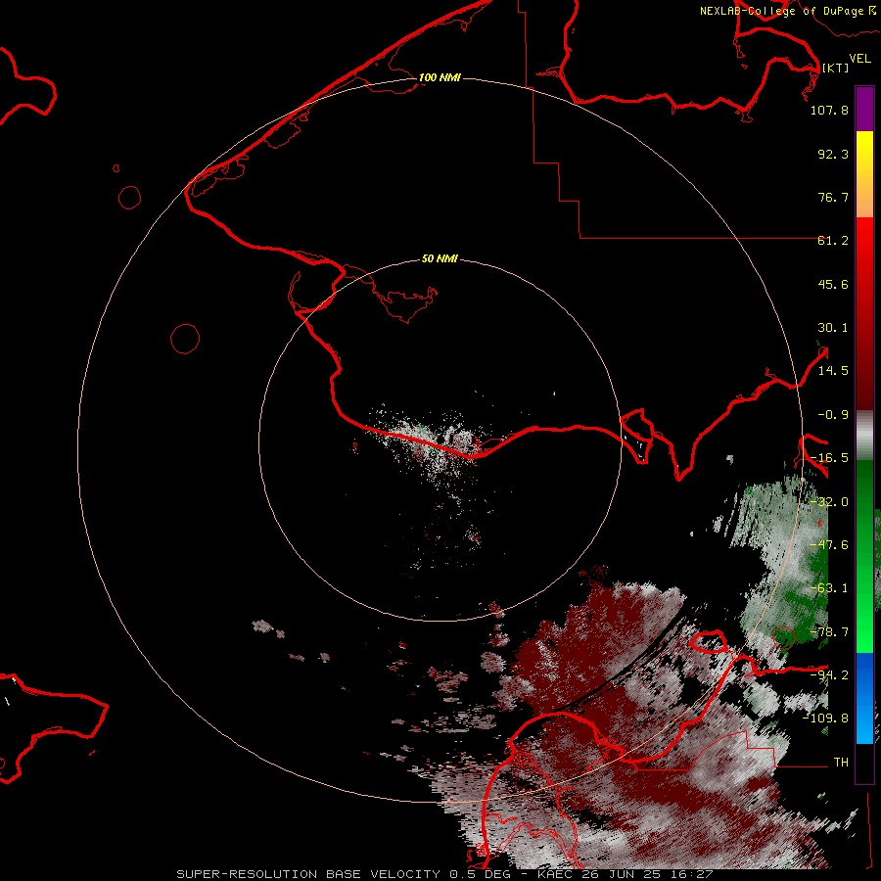Click the TH threshold label on legend
881x881 pixels.
point(841,763)
